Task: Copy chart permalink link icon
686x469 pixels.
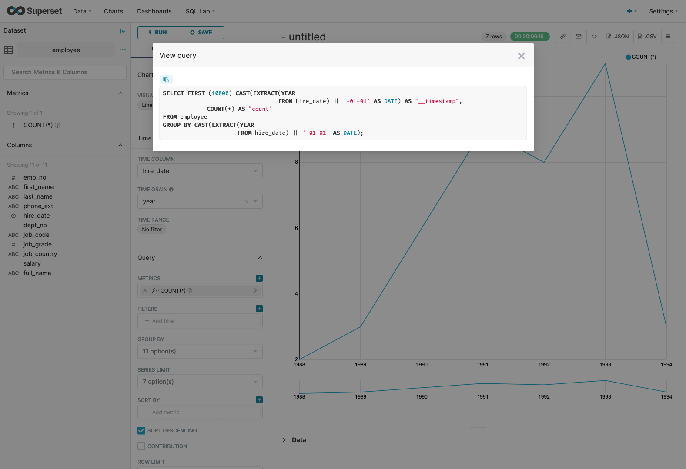Action: (563, 37)
